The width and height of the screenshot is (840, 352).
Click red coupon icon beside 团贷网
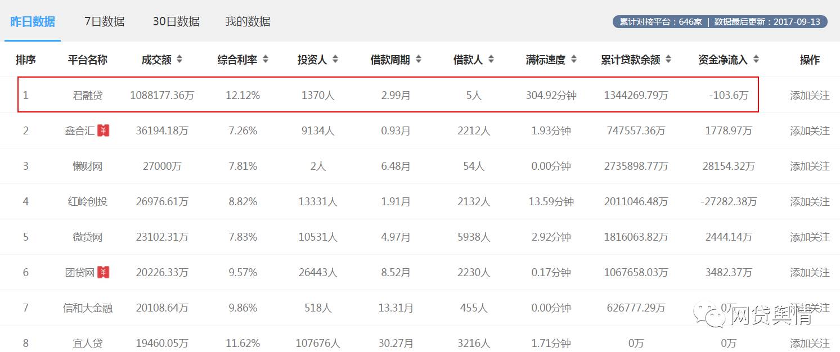click(103, 272)
